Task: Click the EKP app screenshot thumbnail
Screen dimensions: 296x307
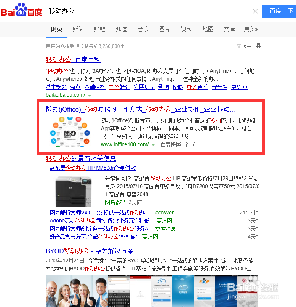Action: [204, 291]
